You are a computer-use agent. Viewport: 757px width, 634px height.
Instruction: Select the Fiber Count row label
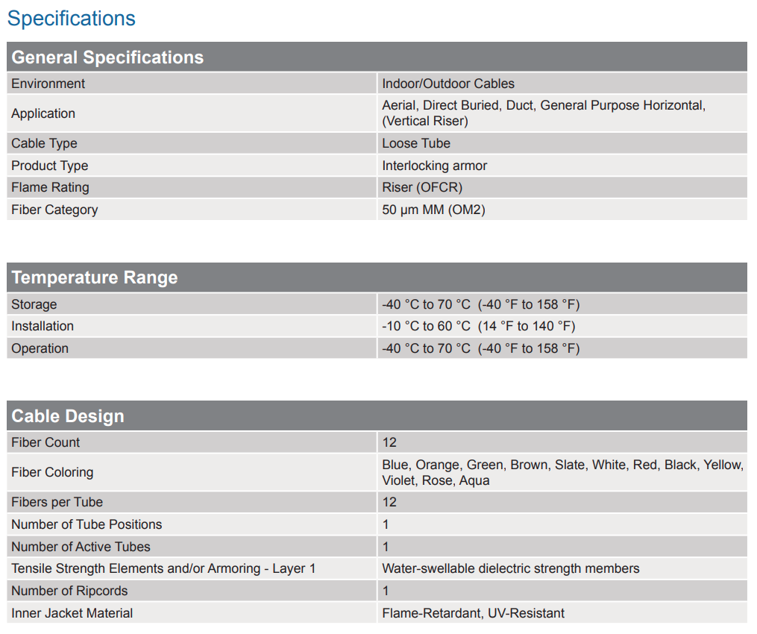[x=45, y=442]
